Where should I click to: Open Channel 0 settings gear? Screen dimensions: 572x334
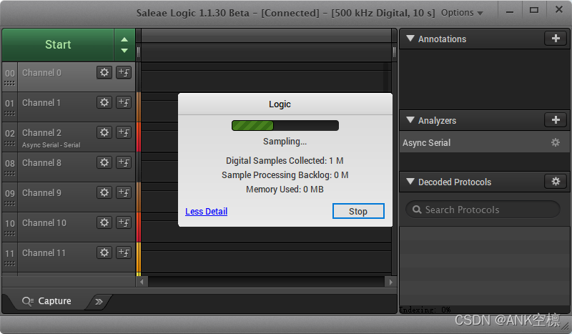104,72
